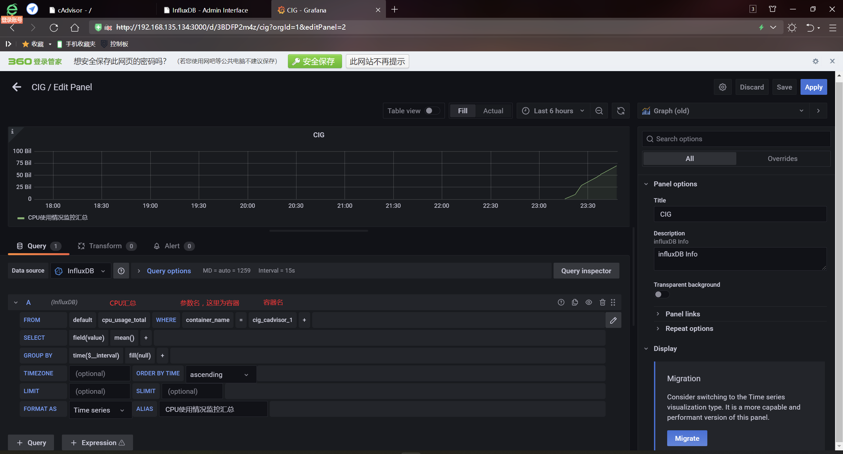Add an Expression button
The width and height of the screenshot is (843, 454).
[x=97, y=443]
